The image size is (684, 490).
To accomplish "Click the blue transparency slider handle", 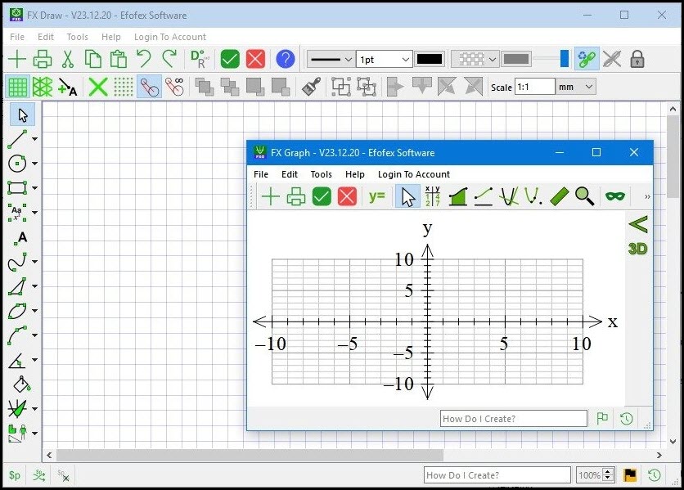I will click(x=565, y=59).
